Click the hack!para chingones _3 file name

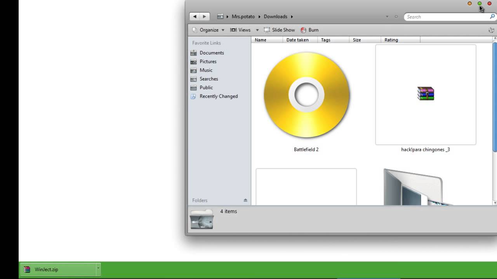coord(425,150)
